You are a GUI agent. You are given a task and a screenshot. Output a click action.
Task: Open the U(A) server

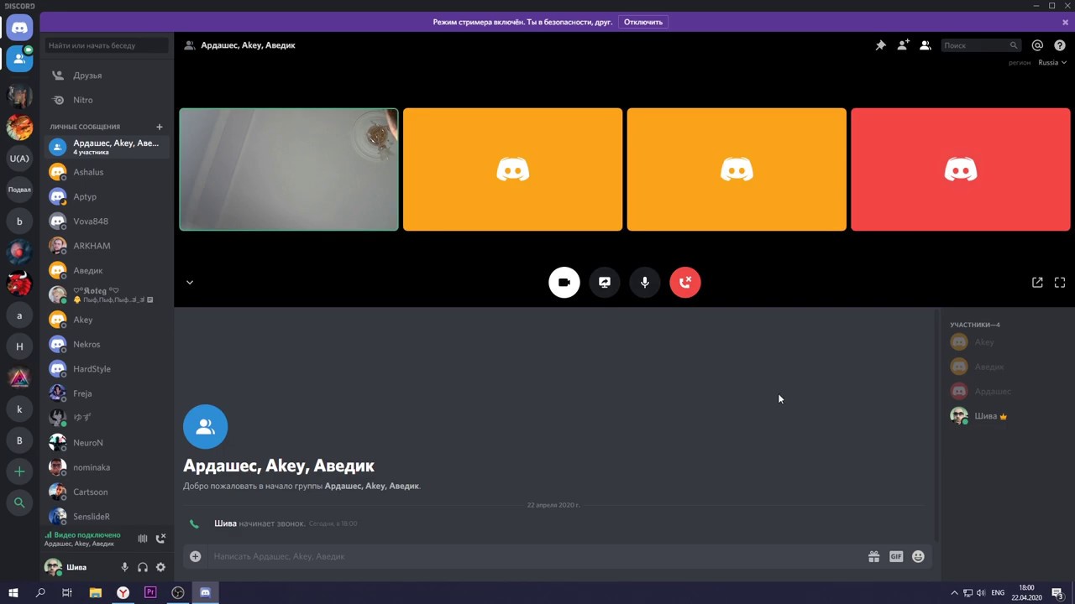19,159
